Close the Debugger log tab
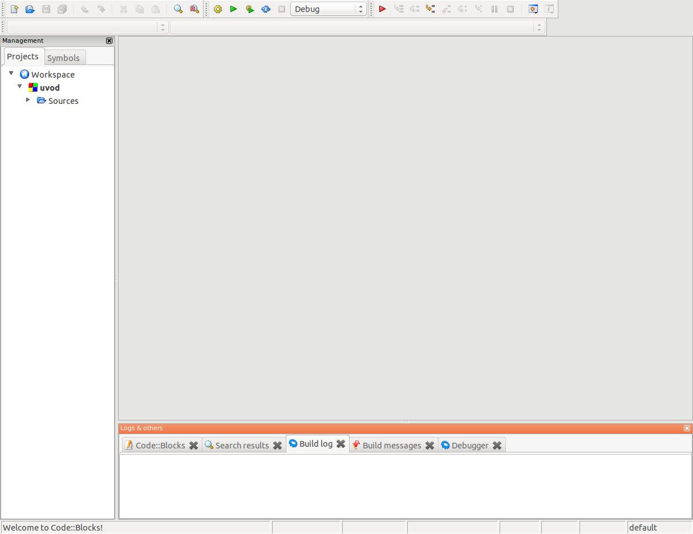 coord(497,446)
